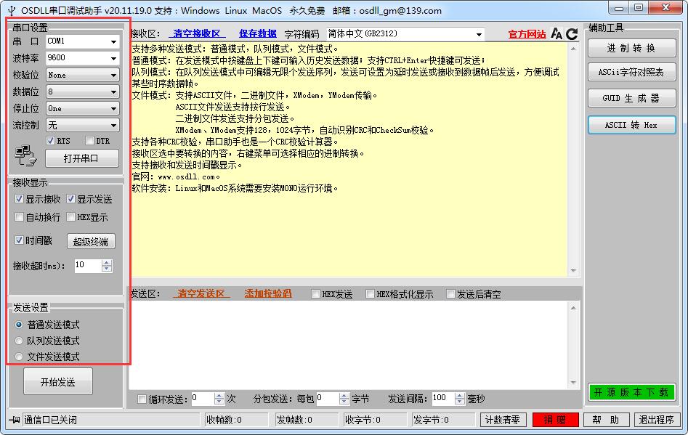Uncheck 显示发送 checkbox
Image resolution: width=688 pixels, height=435 pixels.
70,199
